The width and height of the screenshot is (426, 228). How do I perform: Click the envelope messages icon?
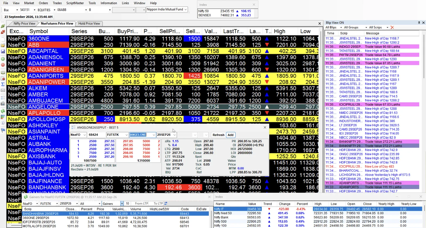pos(3,91)
